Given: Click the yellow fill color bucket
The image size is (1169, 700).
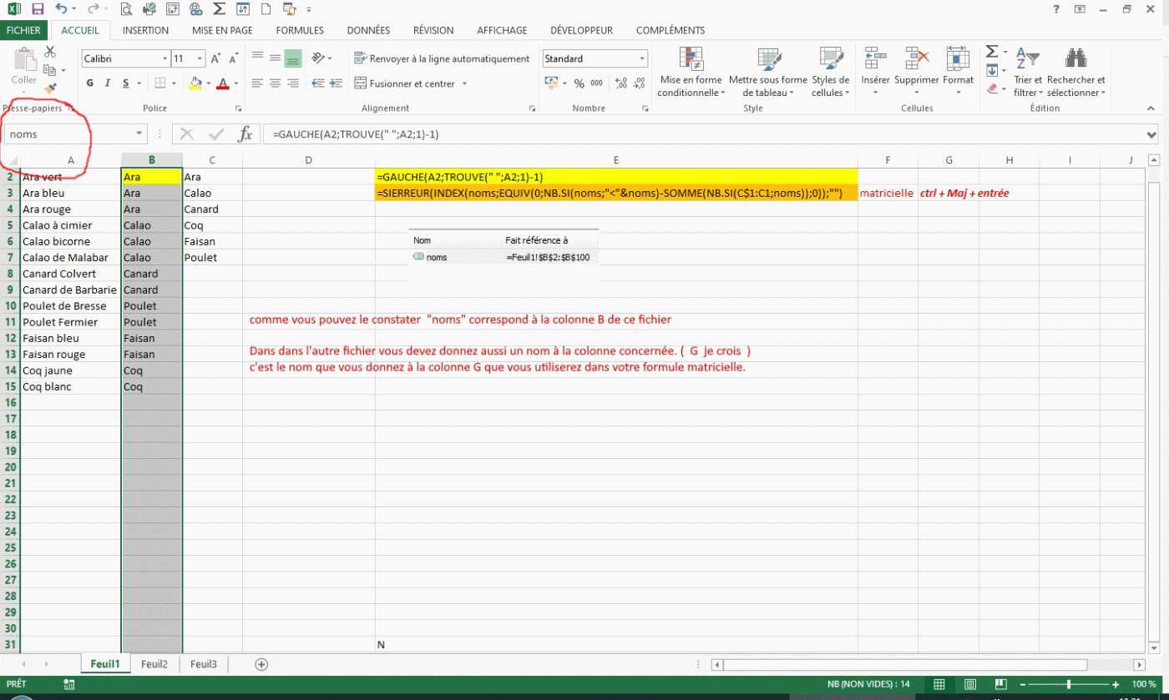Looking at the screenshot, I should pos(195,83).
